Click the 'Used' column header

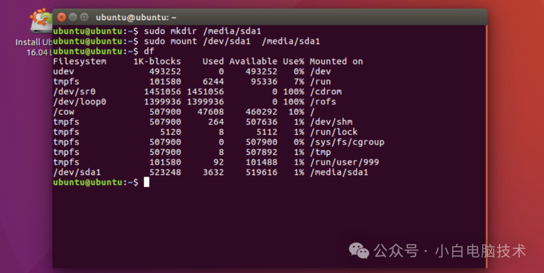point(213,61)
